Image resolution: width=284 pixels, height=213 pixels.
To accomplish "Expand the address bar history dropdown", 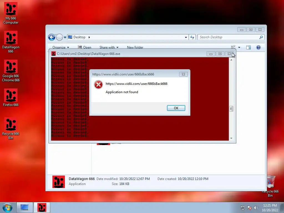I will tap(186, 37).
